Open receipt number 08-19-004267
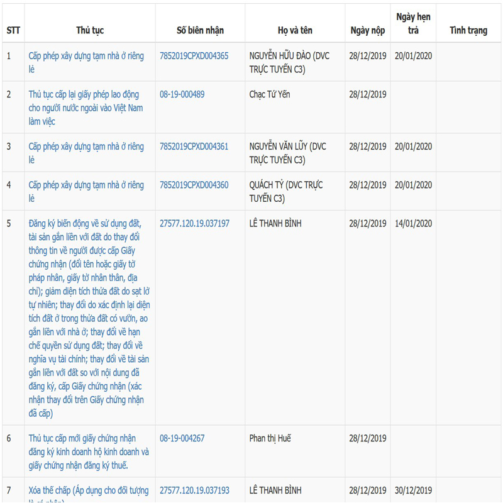The image size is (503, 503). [x=182, y=438]
